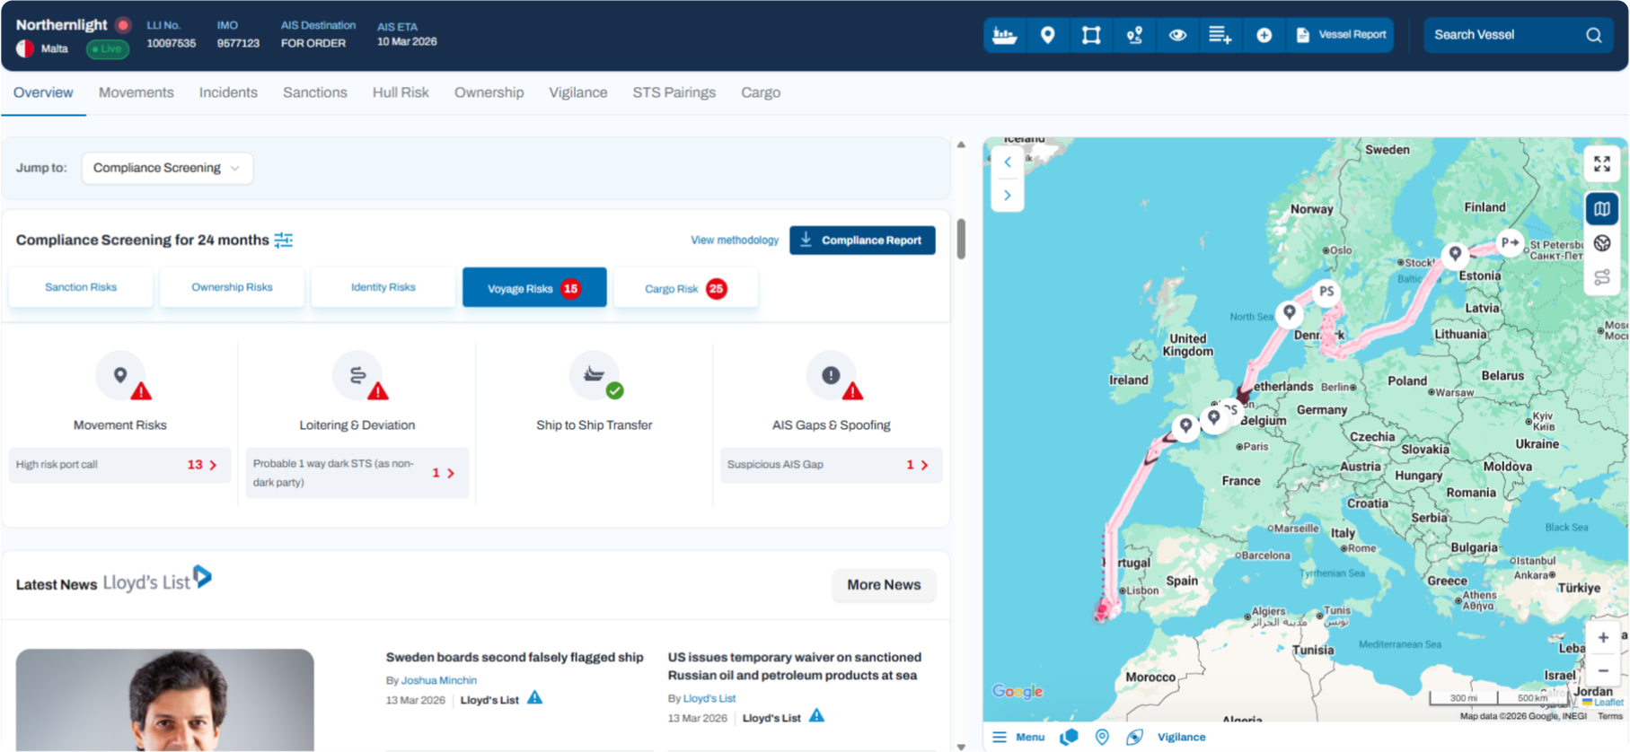
Task: Click the map zoom in plus control
Action: point(1602,637)
